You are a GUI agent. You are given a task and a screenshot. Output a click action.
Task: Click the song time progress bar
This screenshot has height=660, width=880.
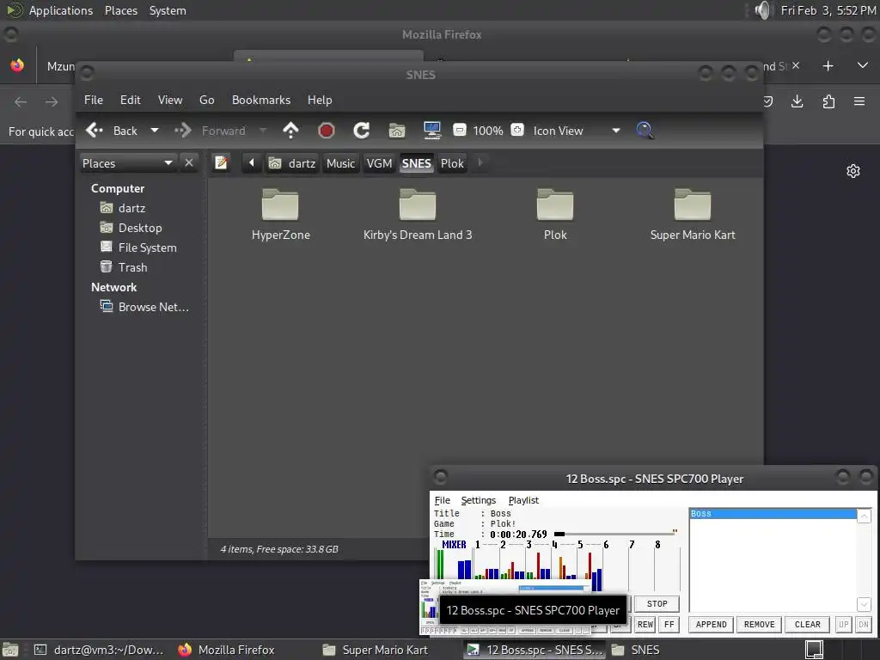click(x=615, y=534)
